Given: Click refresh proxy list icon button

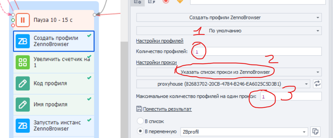Looking at the screenshot, I should pyautogui.click(x=317, y=84).
